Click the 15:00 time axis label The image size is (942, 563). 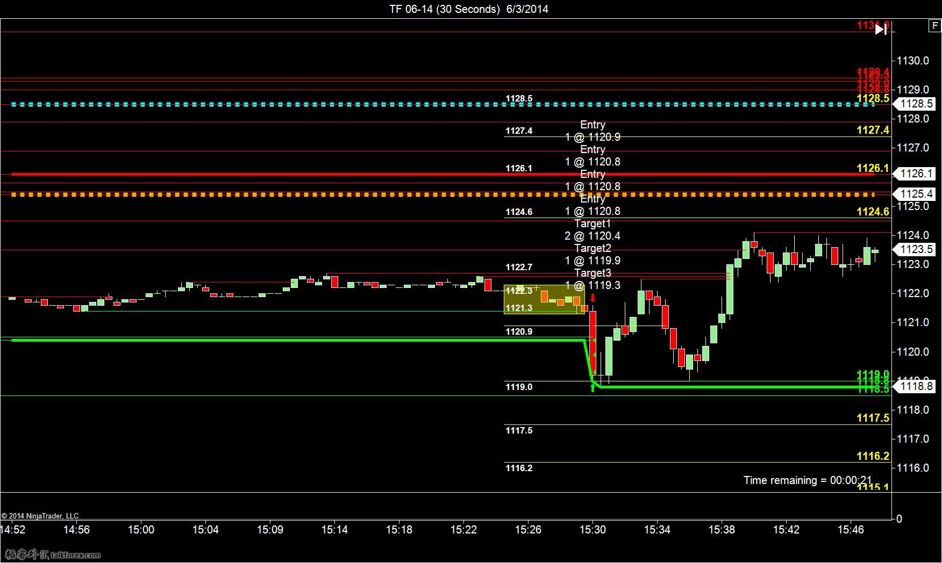[x=141, y=530]
